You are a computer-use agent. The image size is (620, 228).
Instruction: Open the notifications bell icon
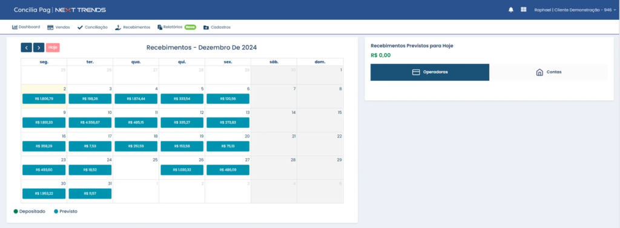click(x=511, y=10)
